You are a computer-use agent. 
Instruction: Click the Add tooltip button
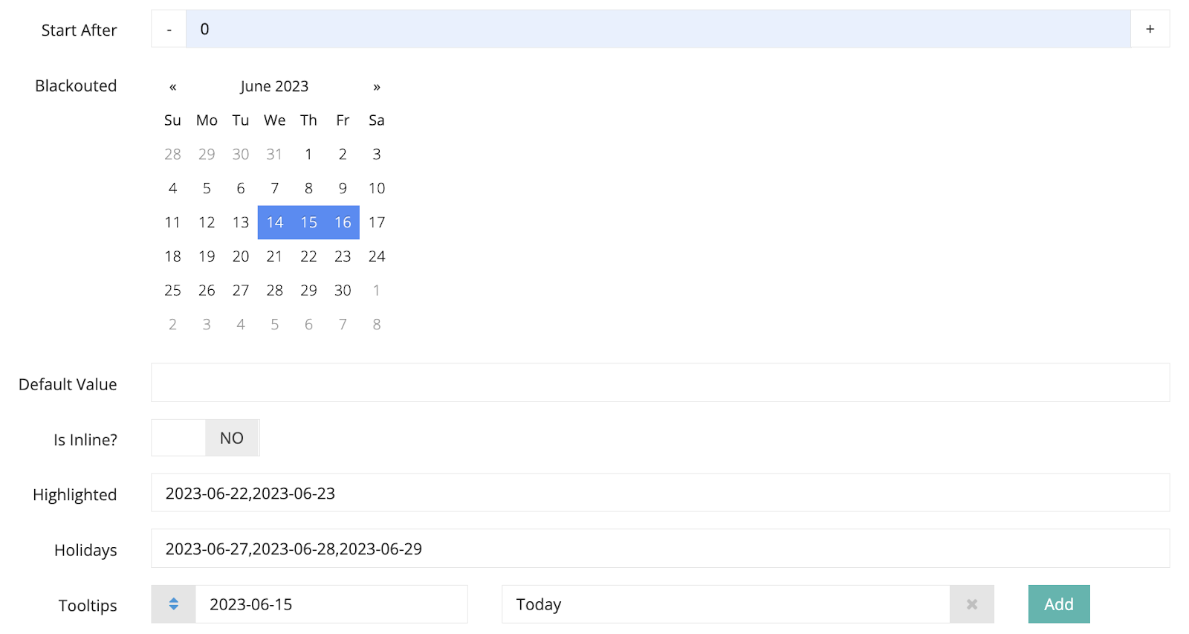pyautogui.click(x=1059, y=604)
